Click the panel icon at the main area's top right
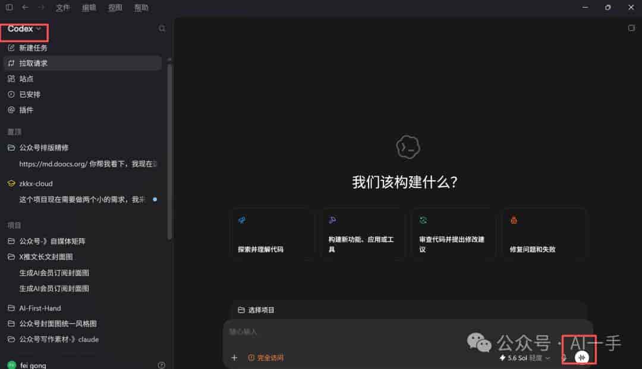Screen dimensions: 642x369 [x=631, y=28]
